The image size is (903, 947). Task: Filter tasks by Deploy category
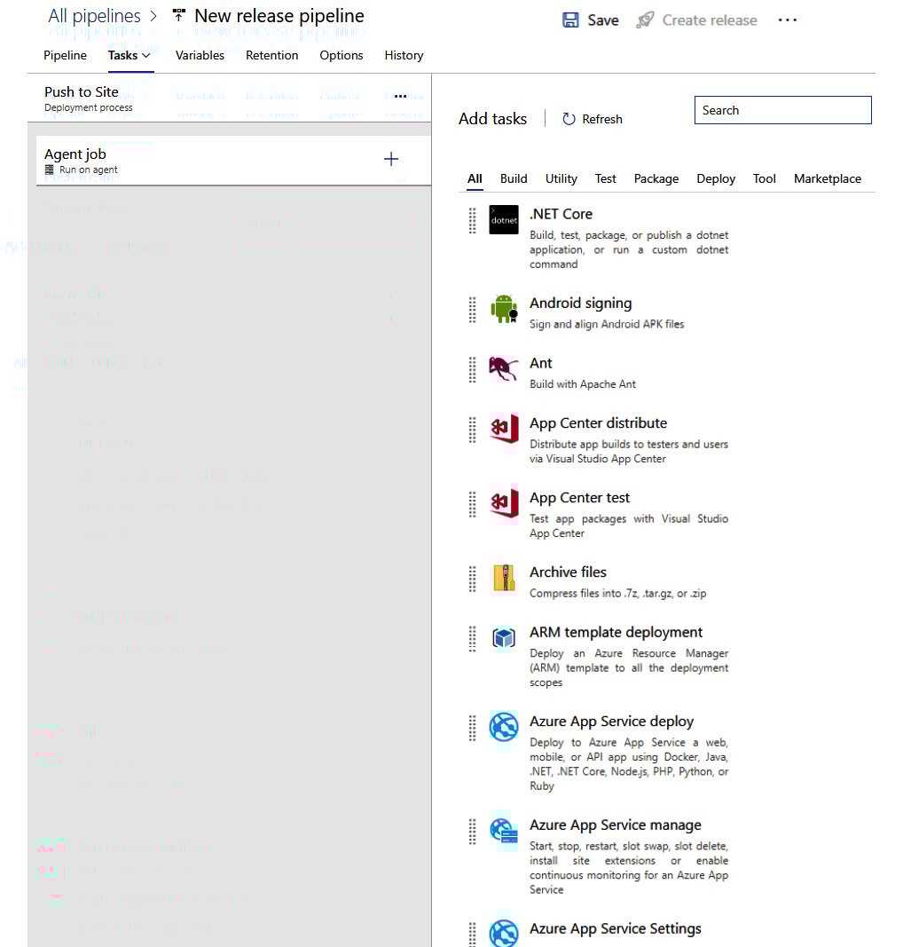(716, 178)
